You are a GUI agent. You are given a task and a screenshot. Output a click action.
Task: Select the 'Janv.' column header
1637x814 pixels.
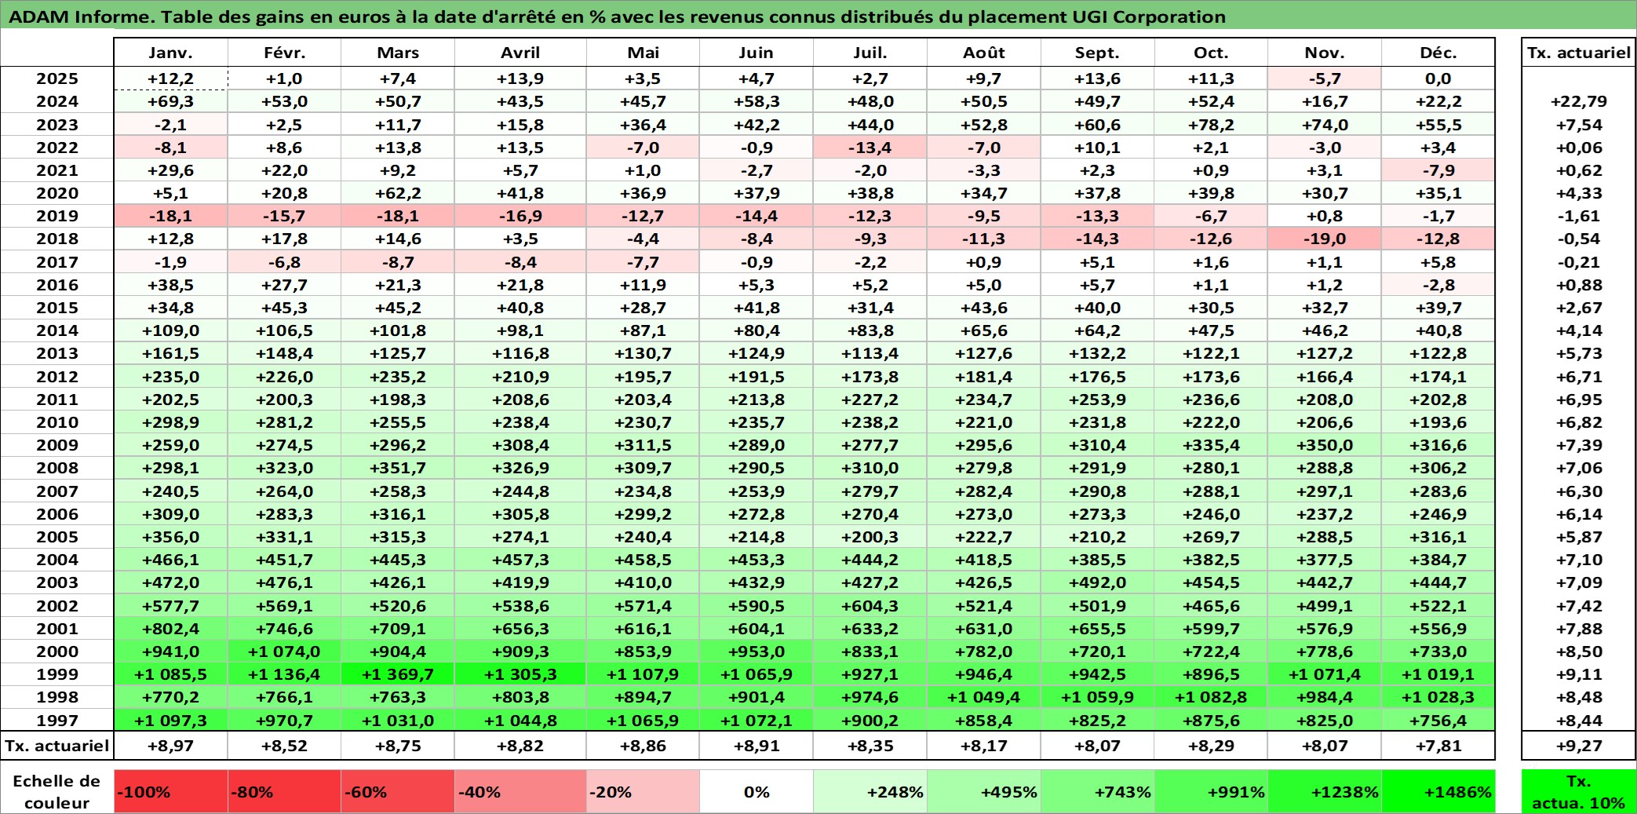pyautogui.click(x=171, y=53)
